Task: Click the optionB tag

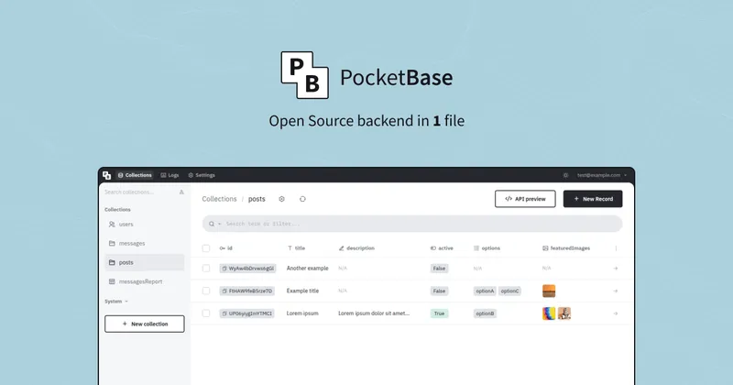Action: 485,313
